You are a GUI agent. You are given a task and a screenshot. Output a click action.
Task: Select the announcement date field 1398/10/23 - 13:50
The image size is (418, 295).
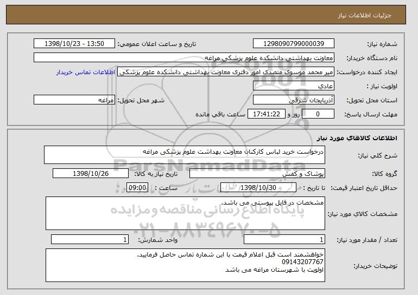coord(74,44)
